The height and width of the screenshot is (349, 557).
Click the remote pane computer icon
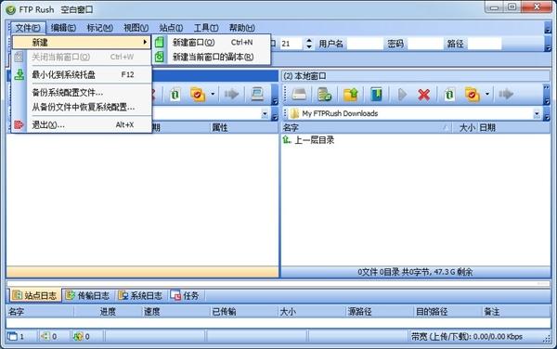[257, 94]
